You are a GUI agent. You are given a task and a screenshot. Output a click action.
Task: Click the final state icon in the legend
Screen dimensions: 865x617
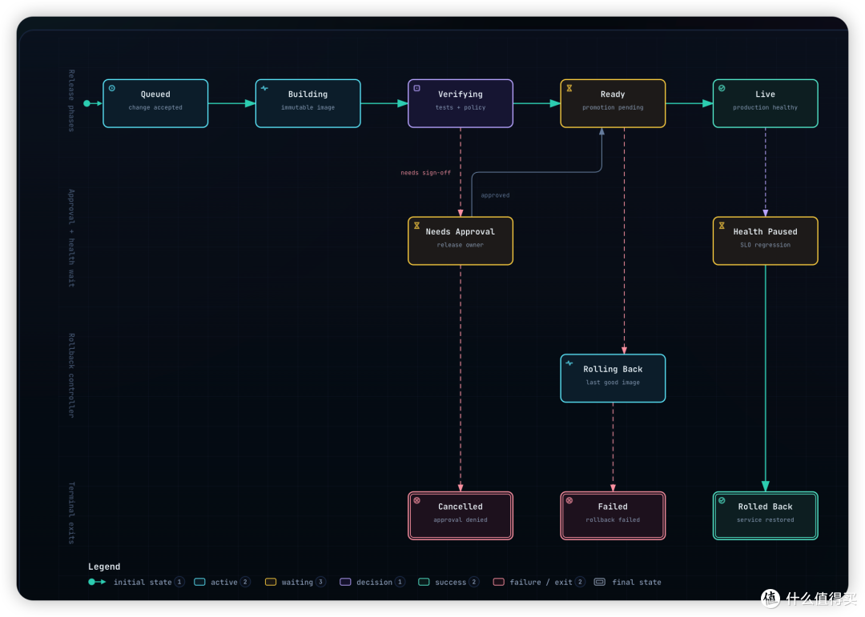tap(600, 582)
